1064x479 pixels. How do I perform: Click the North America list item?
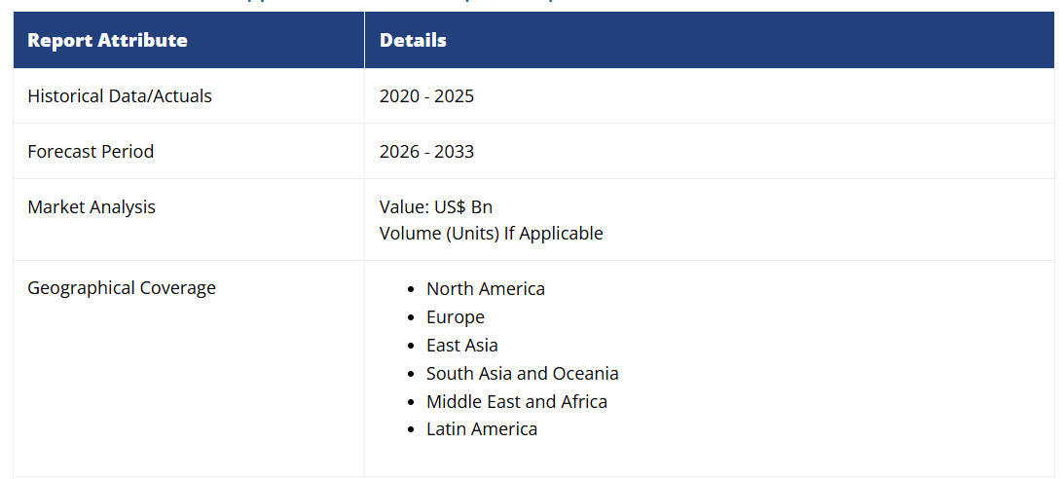click(x=486, y=289)
